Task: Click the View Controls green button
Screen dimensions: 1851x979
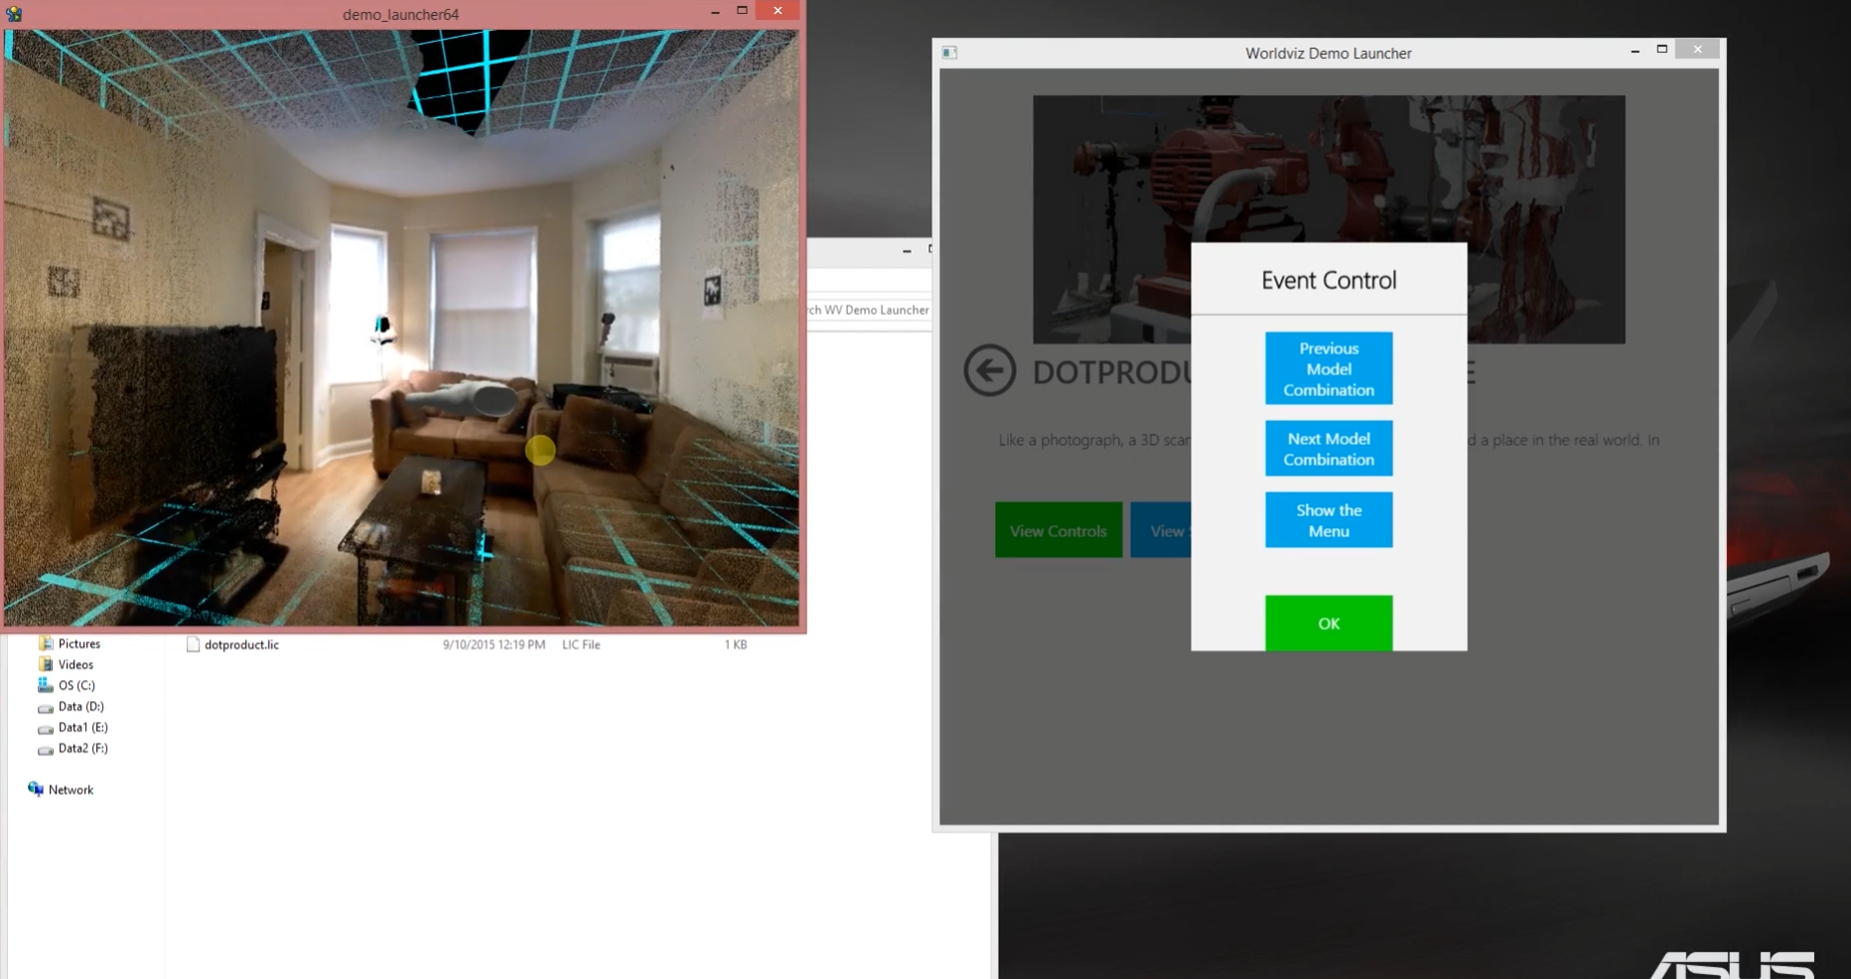Action: point(1059,530)
